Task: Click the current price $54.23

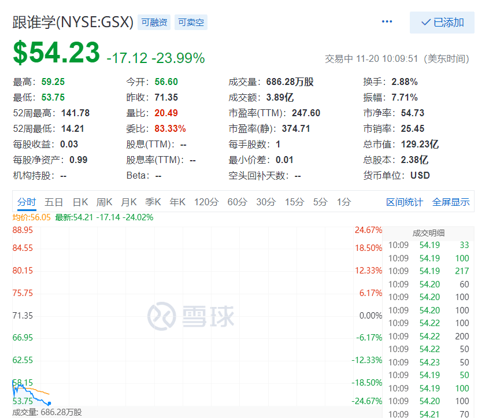Action: coord(57,53)
